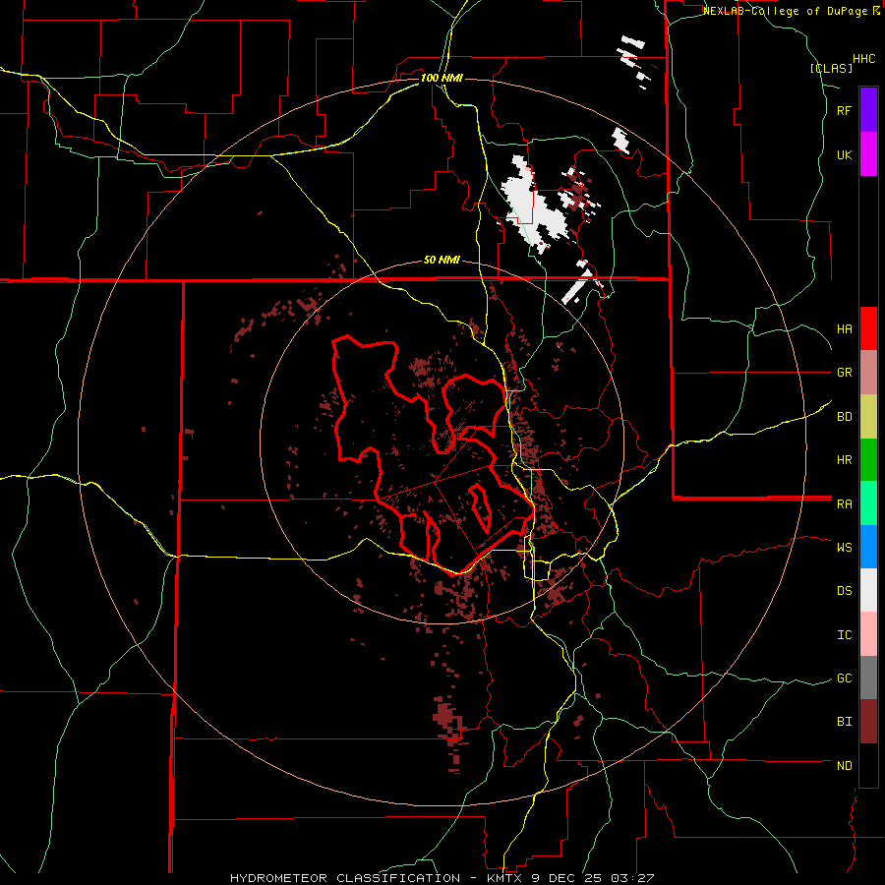
Task: Click the HYDROMETEOR CLASSIFICATION title text
Action: pyautogui.click(x=345, y=878)
